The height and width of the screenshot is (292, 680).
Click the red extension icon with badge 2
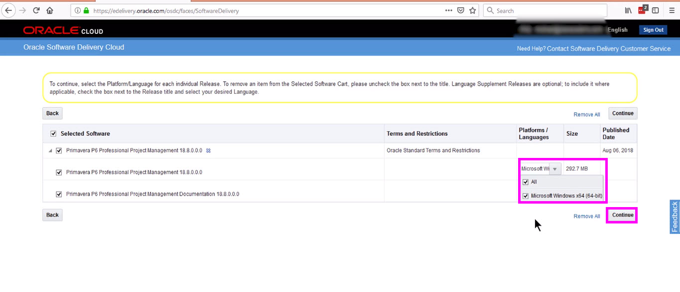click(x=643, y=9)
